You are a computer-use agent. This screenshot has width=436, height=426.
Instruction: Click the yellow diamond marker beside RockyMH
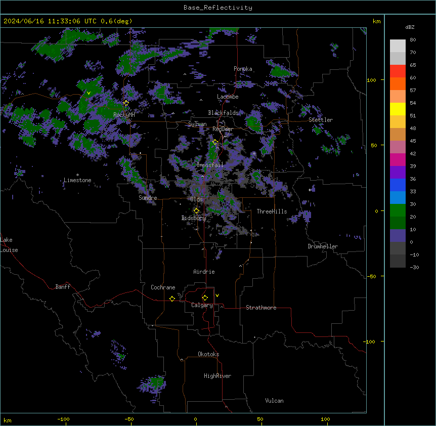(126, 103)
